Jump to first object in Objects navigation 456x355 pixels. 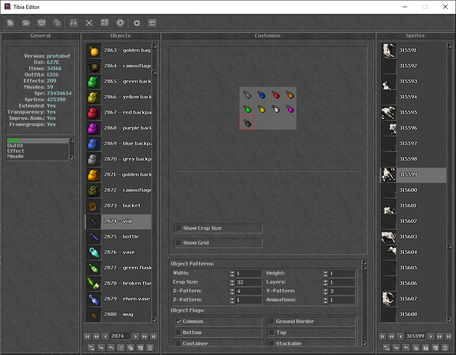87,336
